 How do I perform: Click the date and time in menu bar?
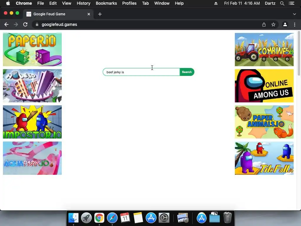(x=242, y=3)
